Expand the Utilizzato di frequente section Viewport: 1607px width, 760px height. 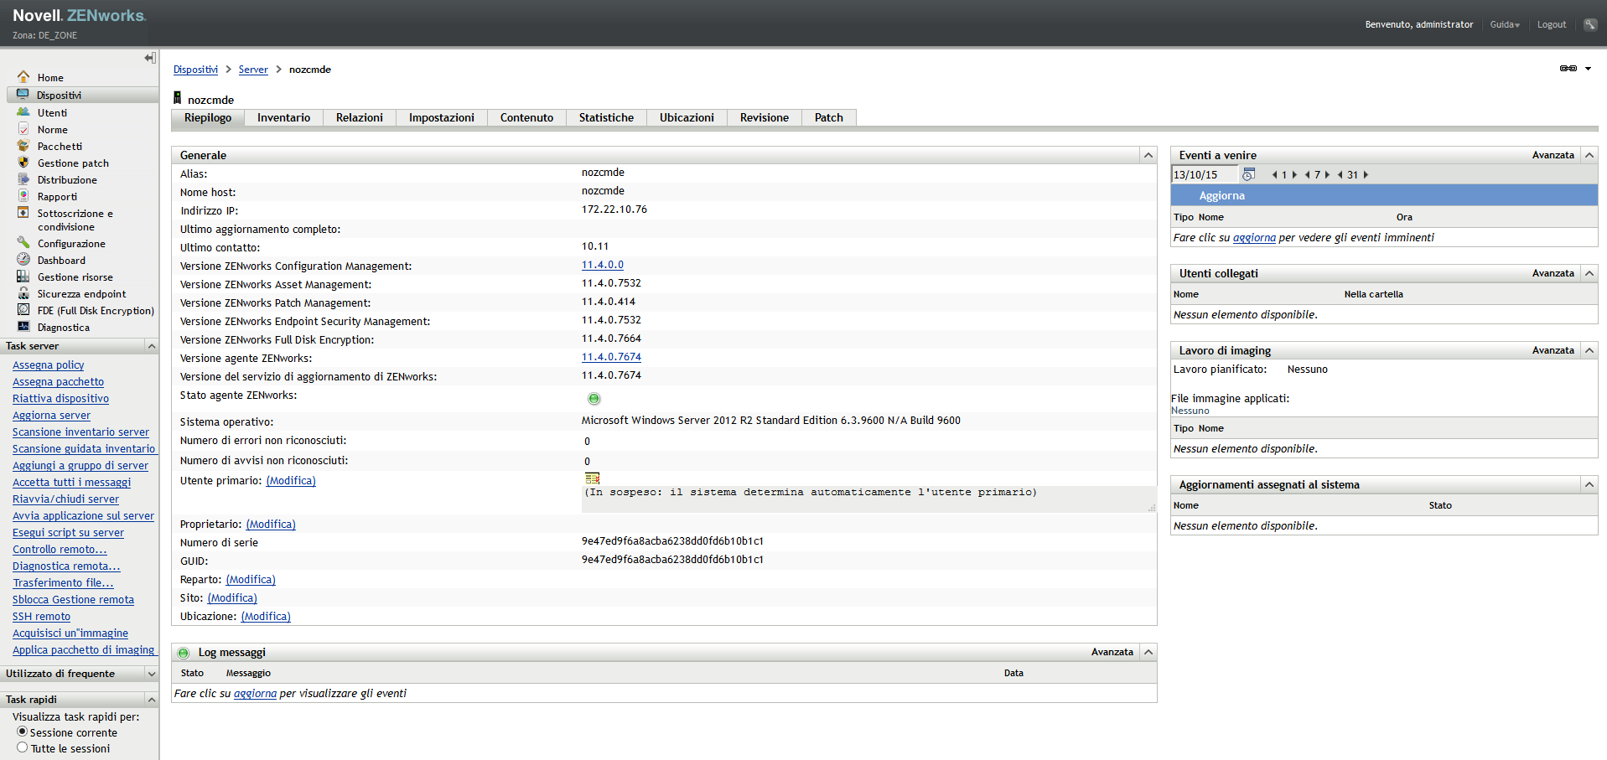pos(152,674)
